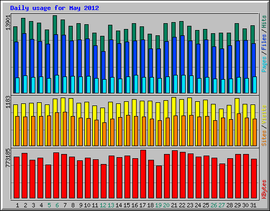Click green weekend day label 20
Viewport: 270px width, 211px height.
[166, 205]
